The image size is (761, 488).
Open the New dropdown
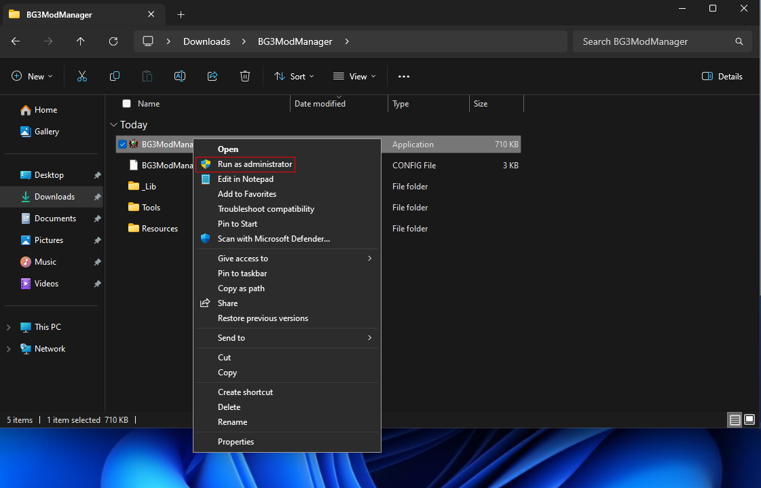point(32,76)
